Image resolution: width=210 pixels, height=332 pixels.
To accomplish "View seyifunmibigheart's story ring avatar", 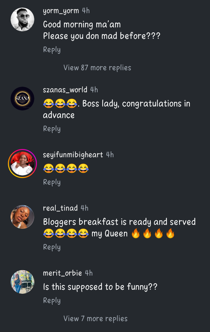I will [22, 164].
